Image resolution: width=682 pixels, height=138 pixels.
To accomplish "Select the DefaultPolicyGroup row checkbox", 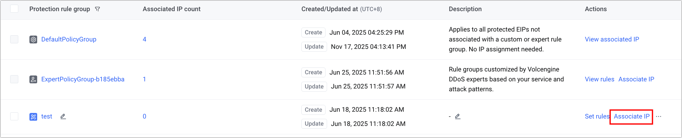I will [x=14, y=39].
